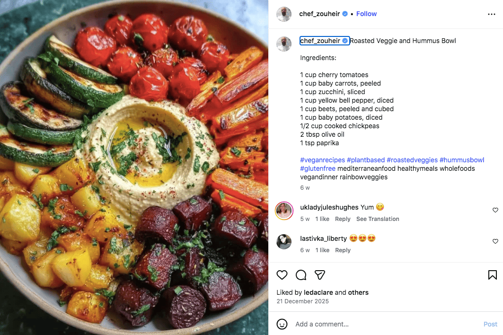Like ukladyjuleshughes' comment with the heart
Image resolution: width=503 pixels, height=335 pixels.
pyautogui.click(x=495, y=210)
